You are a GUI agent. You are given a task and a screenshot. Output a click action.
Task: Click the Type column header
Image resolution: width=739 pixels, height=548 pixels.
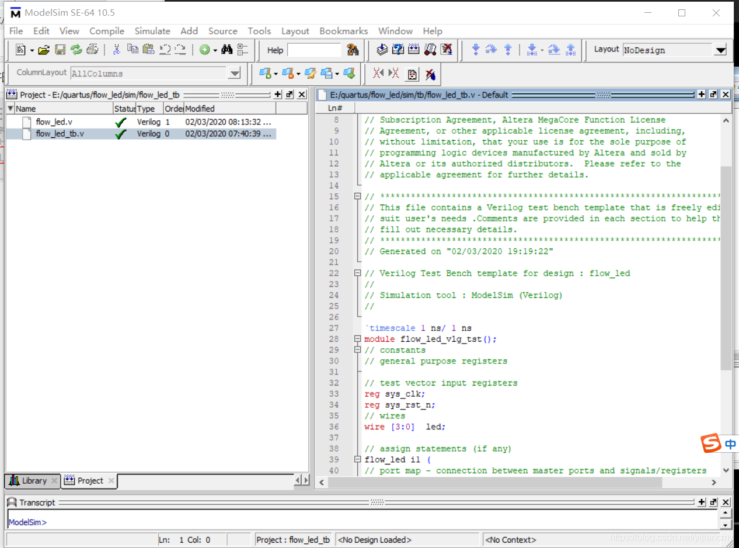[x=149, y=109]
